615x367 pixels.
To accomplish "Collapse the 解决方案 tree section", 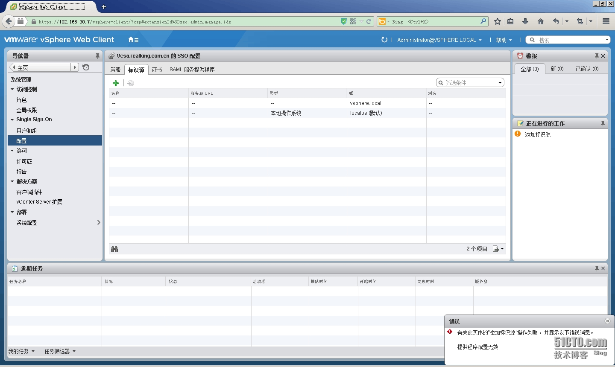I will 12,181.
